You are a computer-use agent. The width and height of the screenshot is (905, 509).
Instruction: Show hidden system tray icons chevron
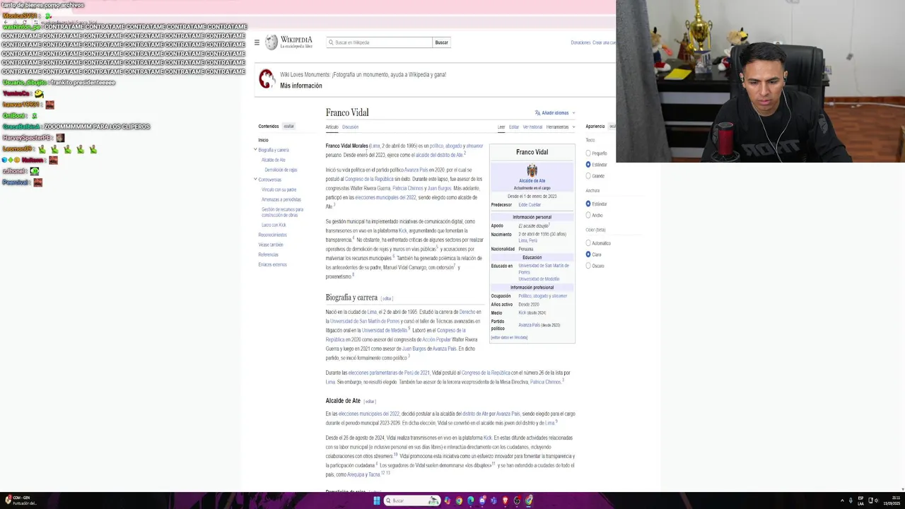click(x=841, y=501)
